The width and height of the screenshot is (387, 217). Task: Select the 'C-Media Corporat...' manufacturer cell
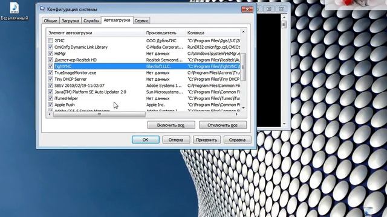[164, 47]
